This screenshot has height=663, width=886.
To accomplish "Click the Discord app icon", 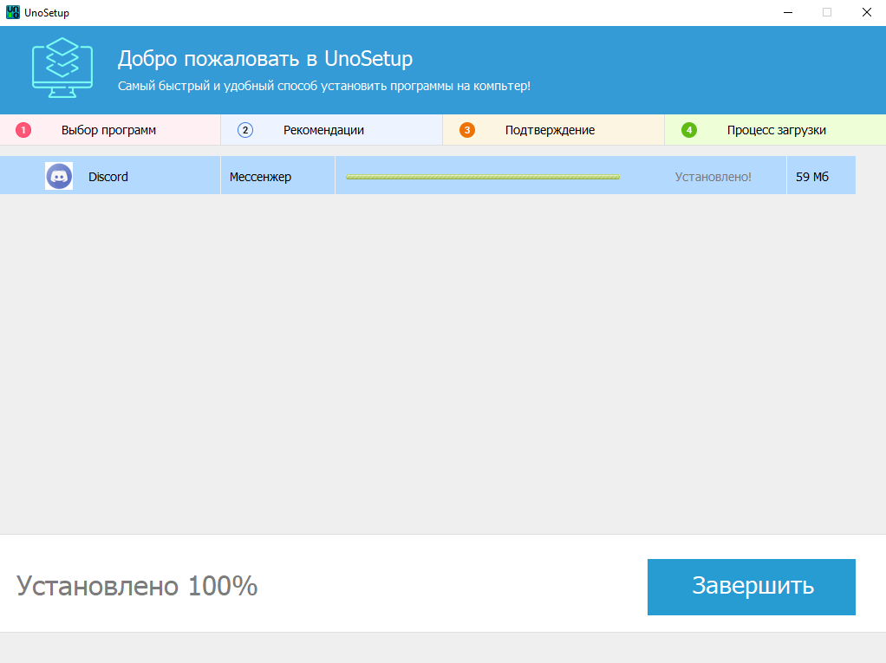I will coord(59,176).
